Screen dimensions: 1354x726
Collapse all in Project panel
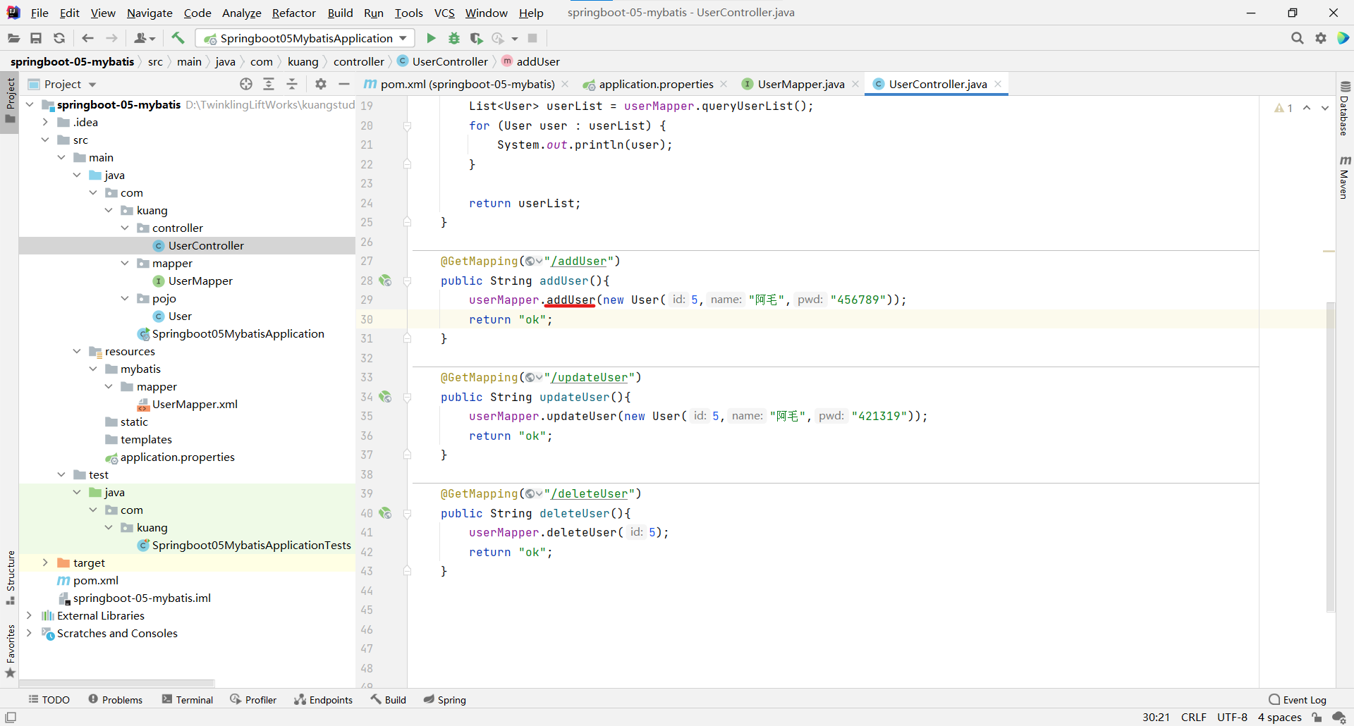(x=292, y=84)
